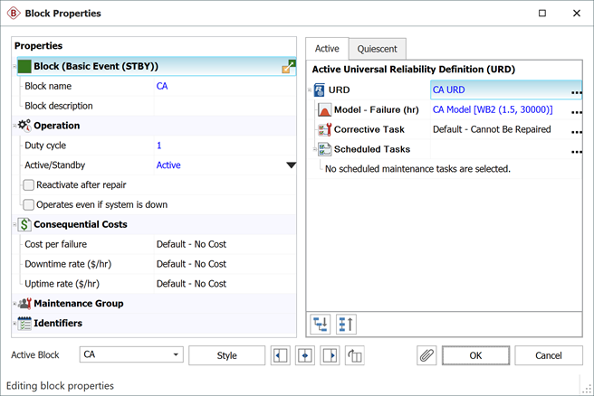Open the Active/Standby dropdown arrow

(x=291, y=165)
